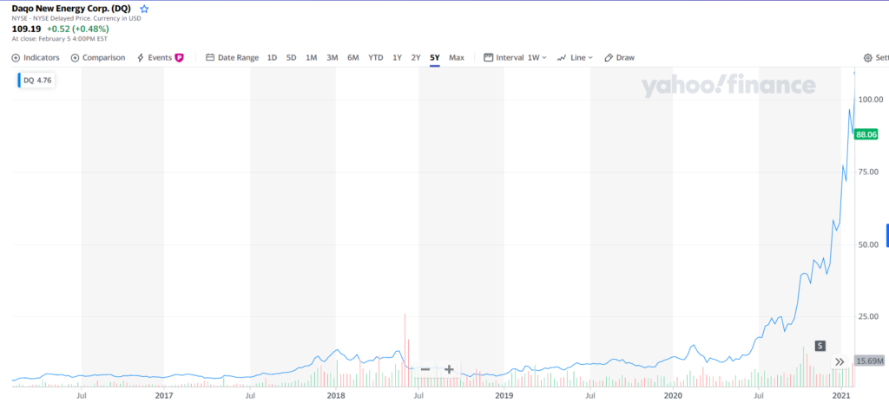Screen dimensions: 889x403
Task: Select the 5D range
Action: tap(291, 58)
